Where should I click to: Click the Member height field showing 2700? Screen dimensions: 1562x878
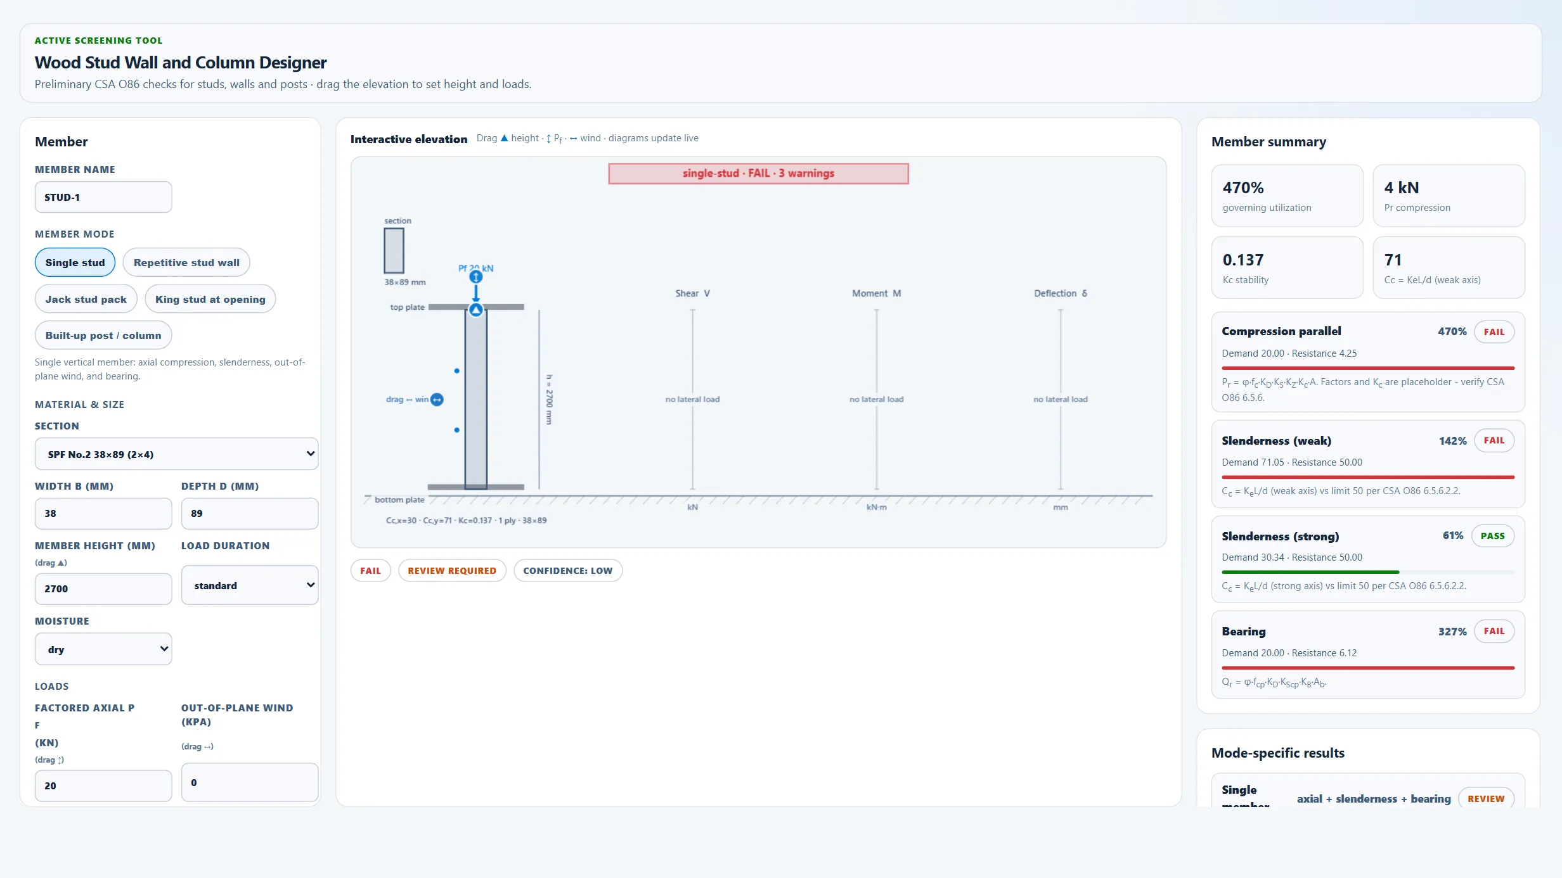tap(103, 589)
